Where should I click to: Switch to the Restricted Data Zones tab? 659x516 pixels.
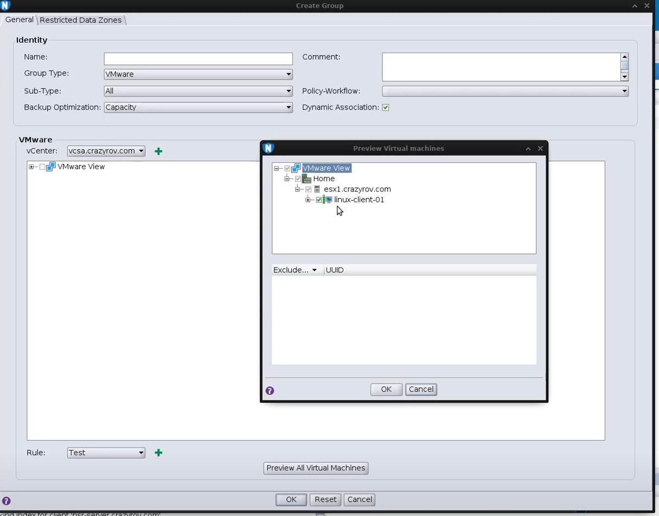(x=81, y=20)
